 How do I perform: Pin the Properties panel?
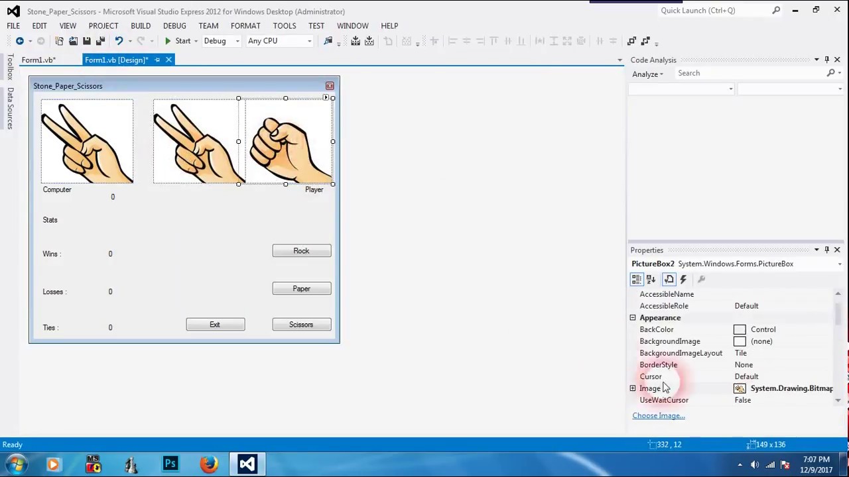click(x=826, y=250)
